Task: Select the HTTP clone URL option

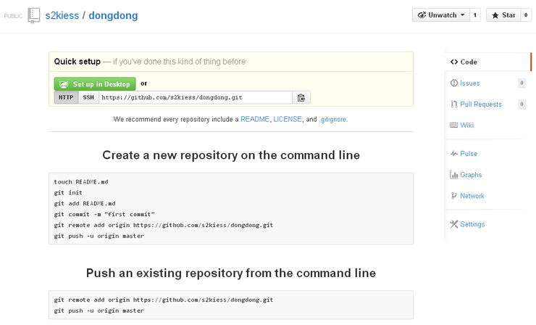Action: tap(66, 98)
